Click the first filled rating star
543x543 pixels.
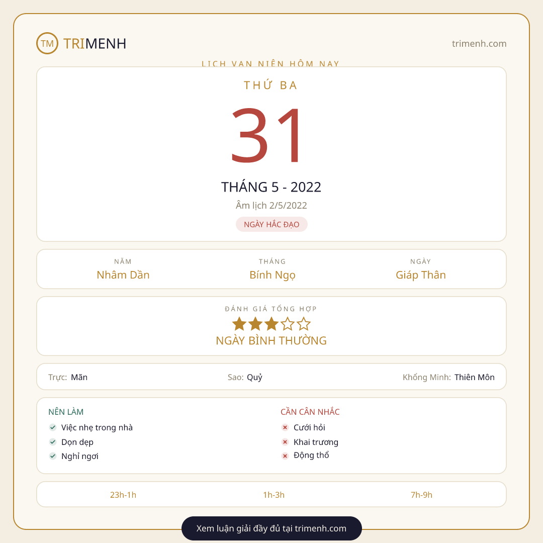[239, 324]
